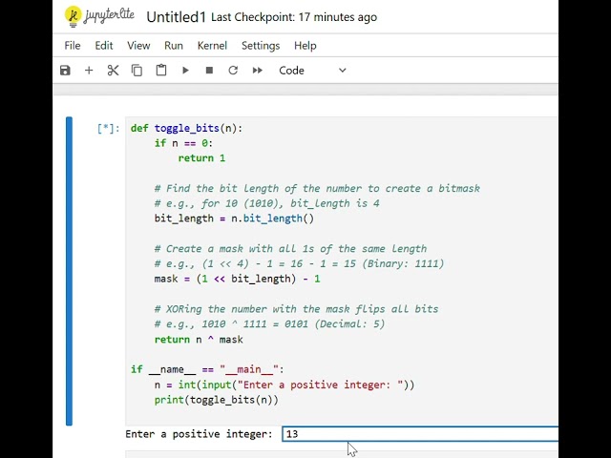Screen dimensions: 611x458
Task: Click the positive integer input field
Action: click(x=420, y=434)
